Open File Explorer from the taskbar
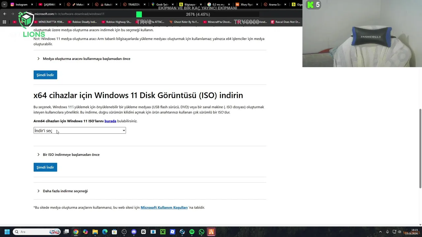Image resolution: width=422 pixels, height=237 pixels. tap(95, 232)
